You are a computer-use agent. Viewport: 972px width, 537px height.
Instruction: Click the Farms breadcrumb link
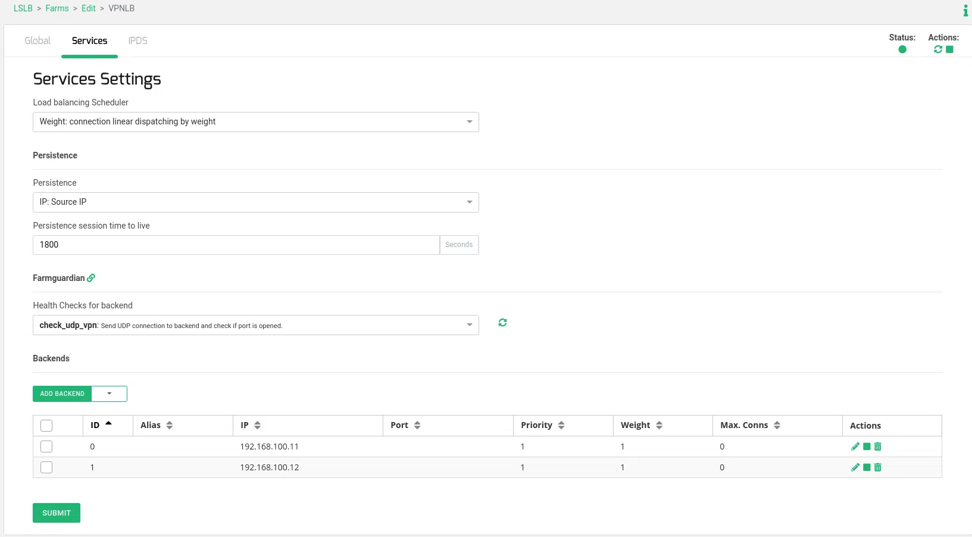coord(57,8)
